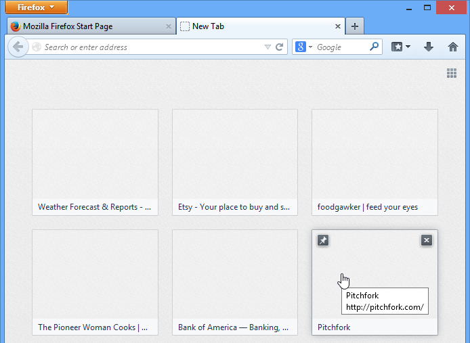Open the foodgawker tile
The height and width of the screenshot is (343, 470).
(x=375, y=162)
